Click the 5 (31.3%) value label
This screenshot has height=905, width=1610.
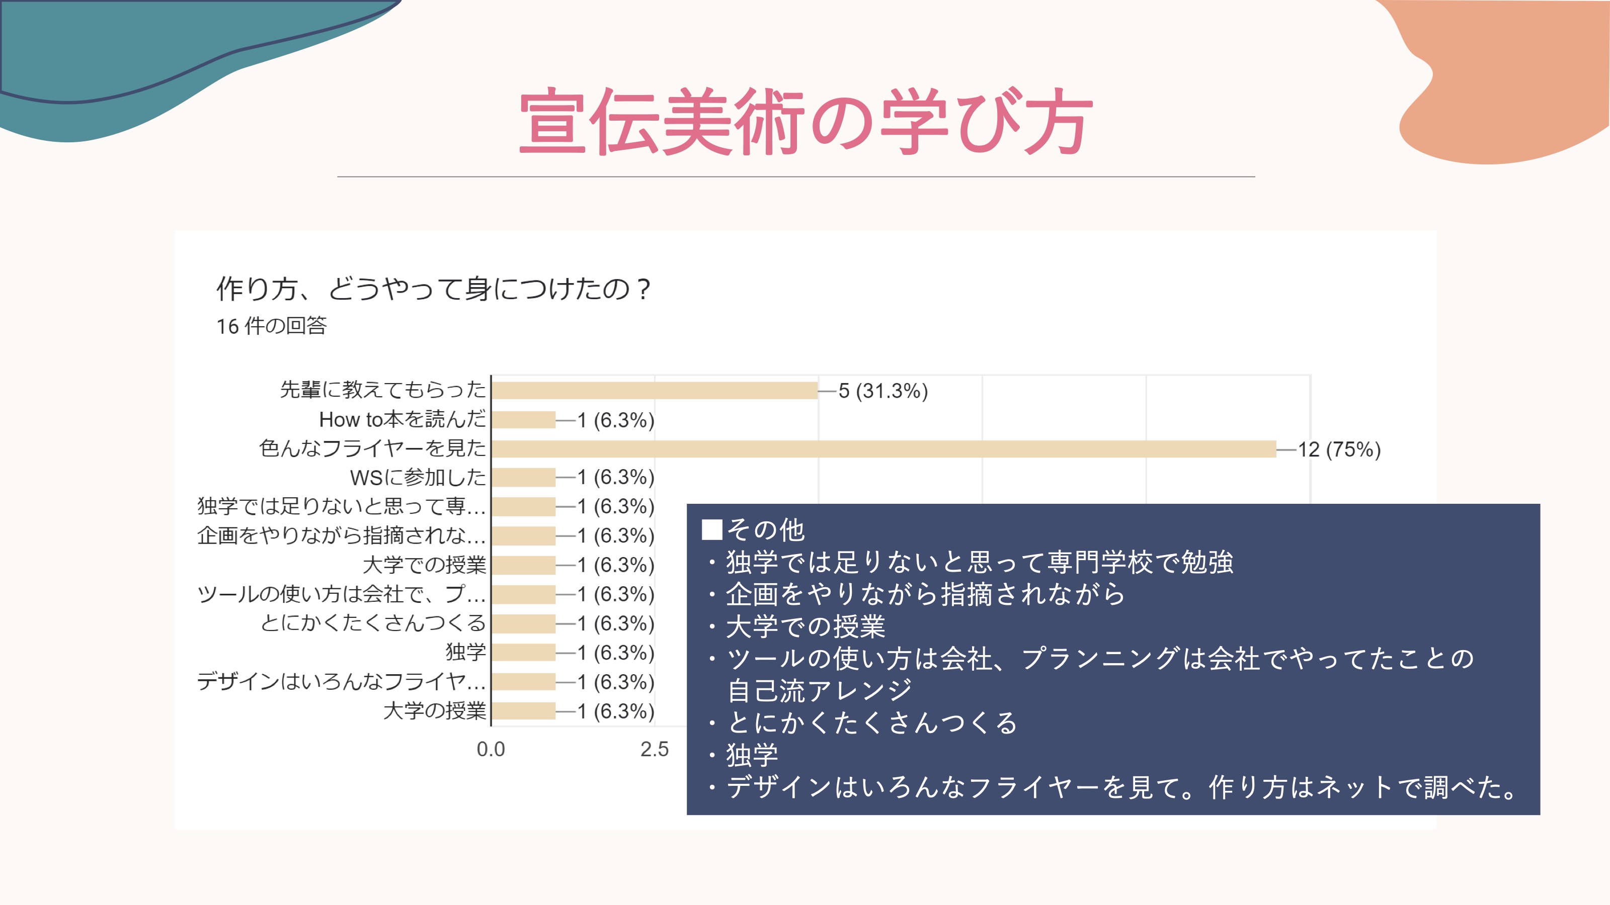pyautogui.click(x=882, y=391)
